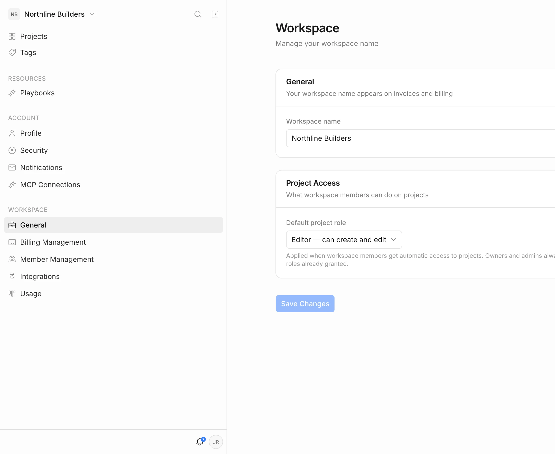555x454 pixels.
Task: Open the Tags page
Action: (114, 52)
